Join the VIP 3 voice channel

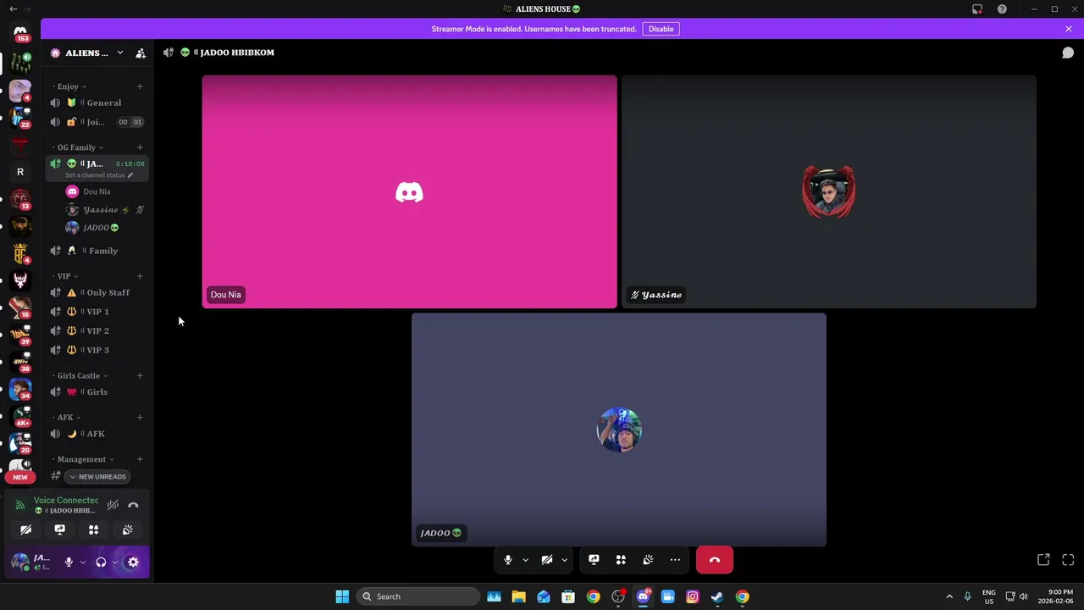(97, 350)
